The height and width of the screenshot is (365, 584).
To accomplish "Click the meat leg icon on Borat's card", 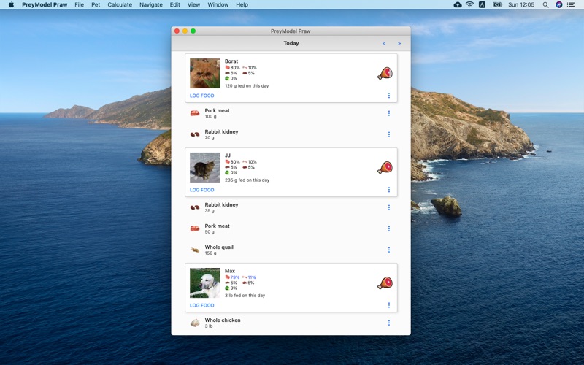I will [385, 73].
